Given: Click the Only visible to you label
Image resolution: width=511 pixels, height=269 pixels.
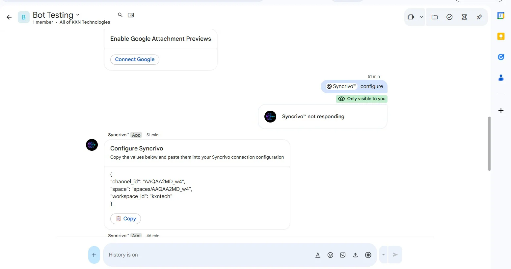Looking at the screenshot, I should pyautogui.click(x=362, y=99).
